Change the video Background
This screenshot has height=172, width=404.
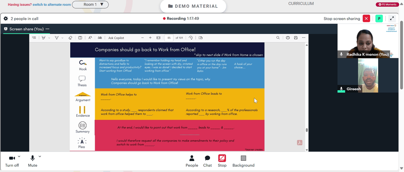tap(244, 161)
